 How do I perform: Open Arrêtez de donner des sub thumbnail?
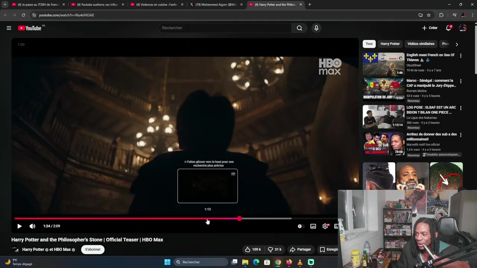(383, 143)
